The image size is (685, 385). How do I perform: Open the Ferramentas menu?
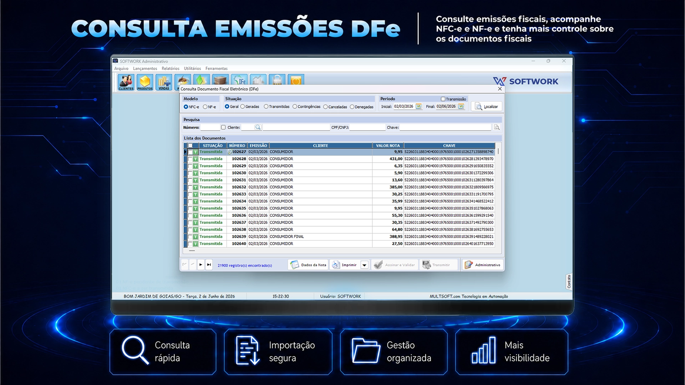tap(216, 68)
